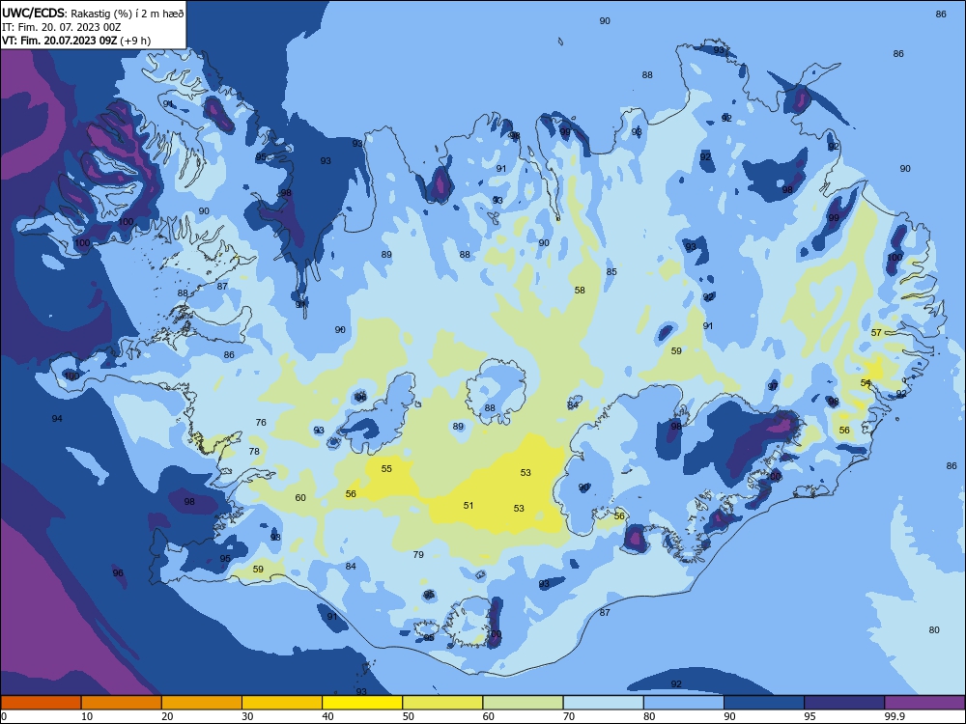Click the orange 10–20 legend swatch

122,703
